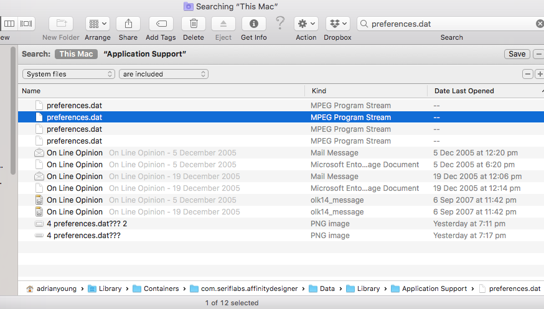Click com.serif.affinitydesigner folder in path bar

(x=248, y=288)
